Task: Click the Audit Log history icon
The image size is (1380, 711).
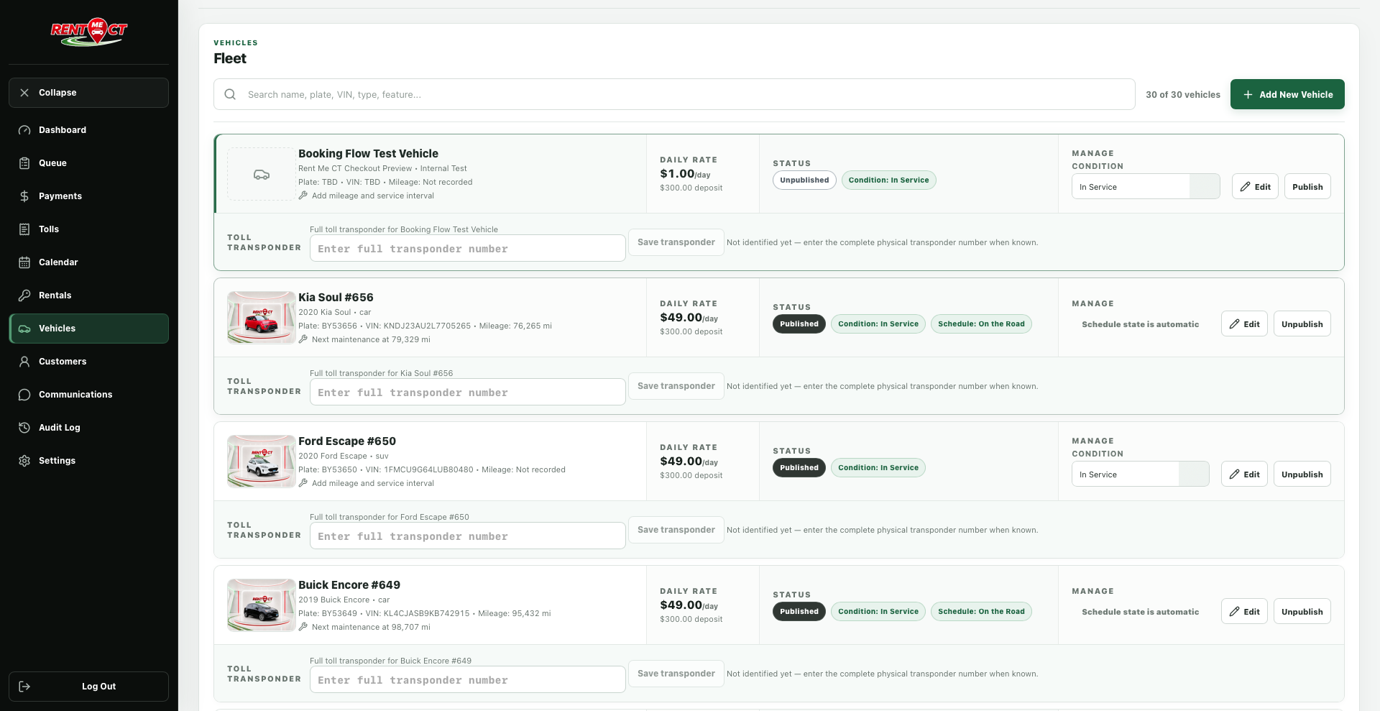Action: (x=24, y=428)
